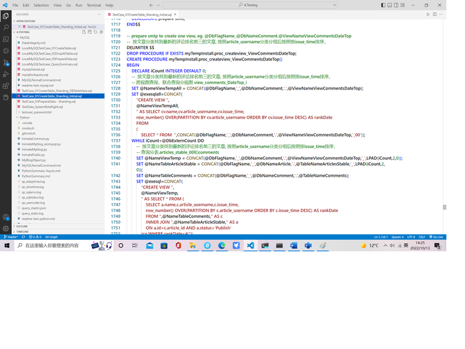
Task: Open the Explorer view in activity bar
Action: coord(6,16)
